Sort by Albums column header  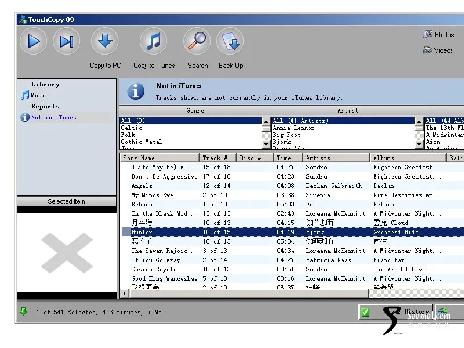click(408, 158)
